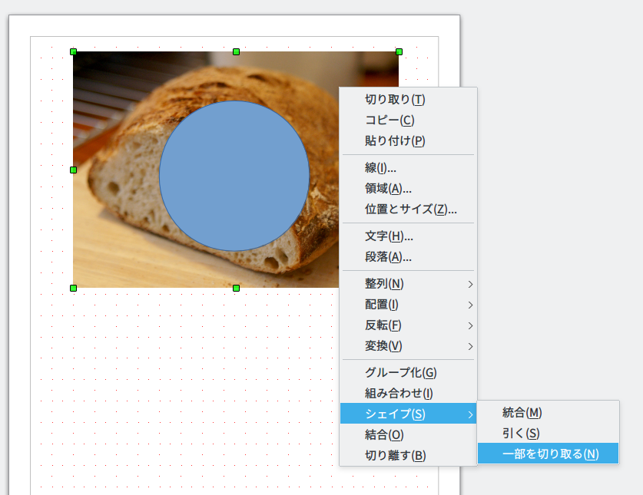This screenshot has height=495, width=643.
Task: Choose 一部を切り取る(N) submenu item
Action: pos(548,454)
